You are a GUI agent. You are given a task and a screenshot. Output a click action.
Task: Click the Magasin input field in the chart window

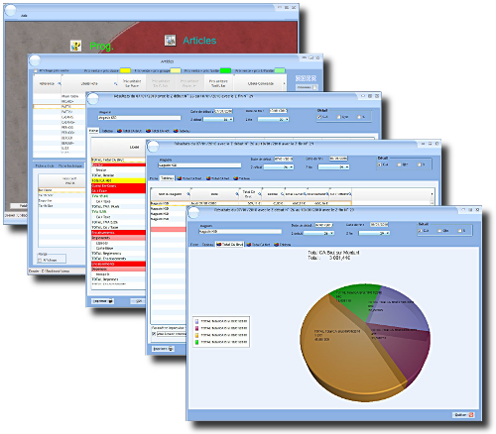click(240, 232)
